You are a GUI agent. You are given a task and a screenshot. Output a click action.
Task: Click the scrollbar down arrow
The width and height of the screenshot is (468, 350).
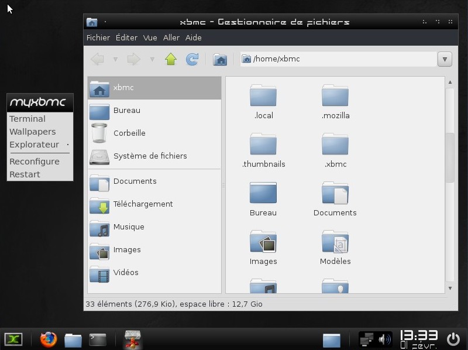click(x=450, y=288)
